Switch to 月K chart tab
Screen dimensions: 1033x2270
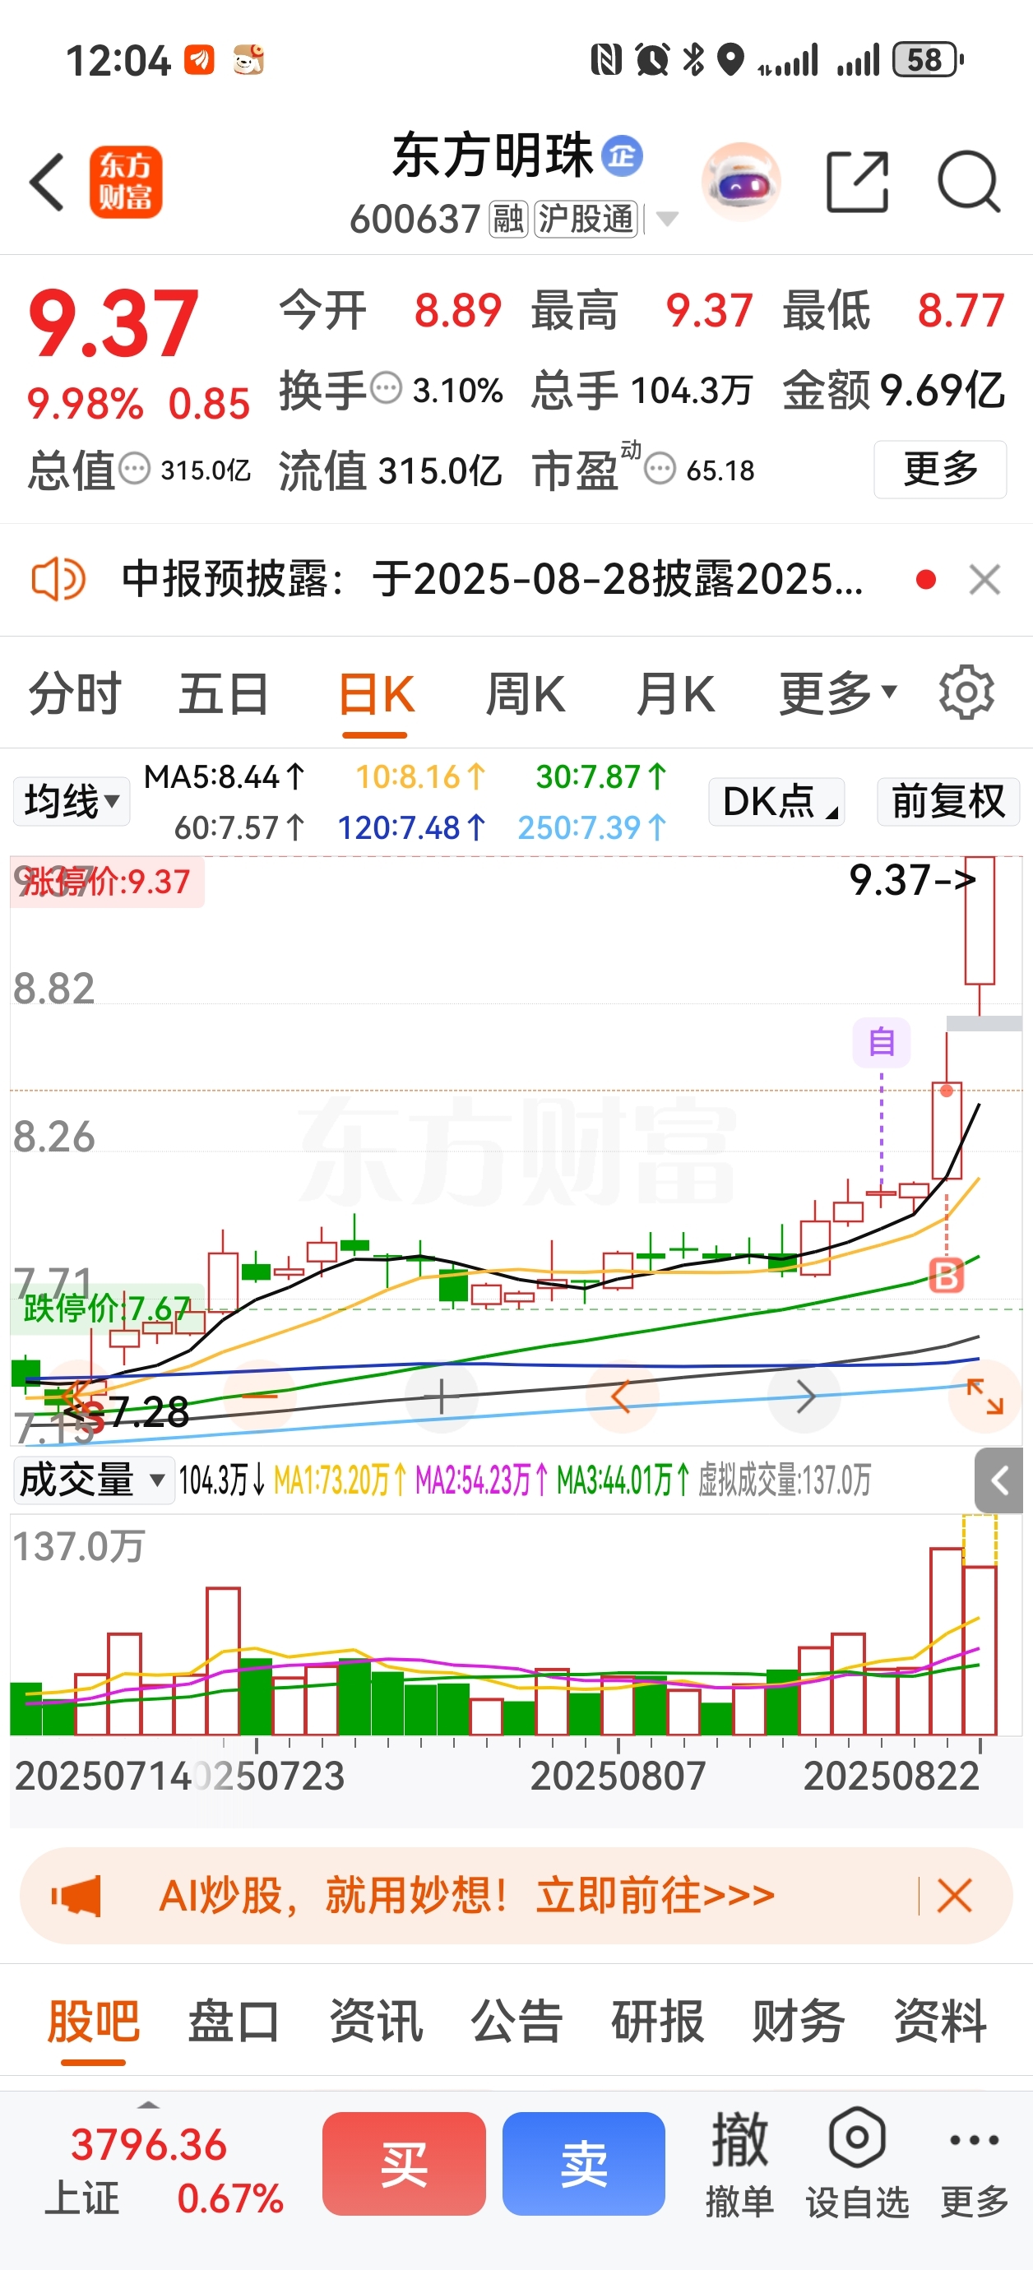point(676,693)
